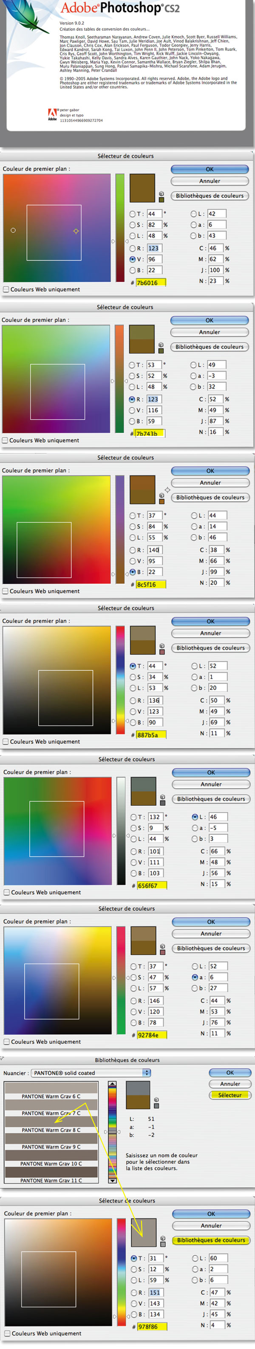Click the rainbow hue slider in the 887b5a picker
The image size is (255, 1349).
(x=120, y=679)
